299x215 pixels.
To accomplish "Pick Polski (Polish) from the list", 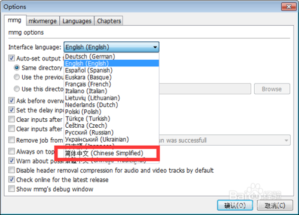I will [x=111, y=112].
